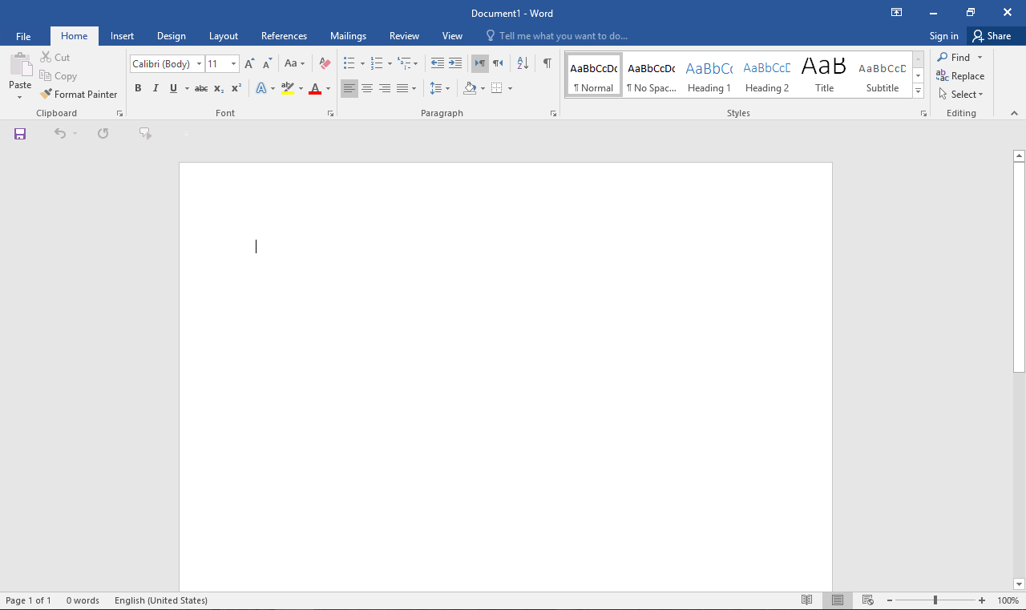
Task: Select Print Layout view
Action: pos(838,600)
